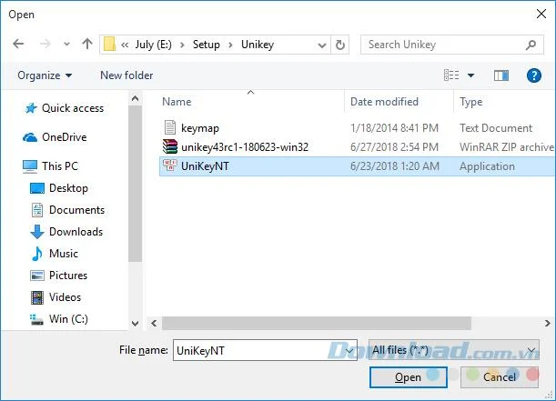
Task: Open the Documents folder
Action: 77,210
